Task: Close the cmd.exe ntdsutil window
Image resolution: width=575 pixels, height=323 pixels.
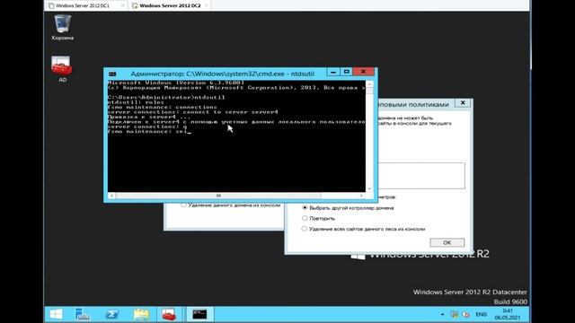Action: coord(363,72)
